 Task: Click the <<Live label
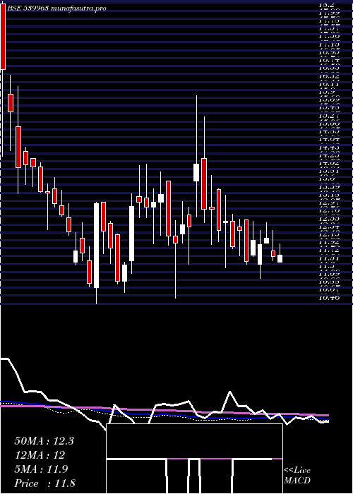(297, 471)
